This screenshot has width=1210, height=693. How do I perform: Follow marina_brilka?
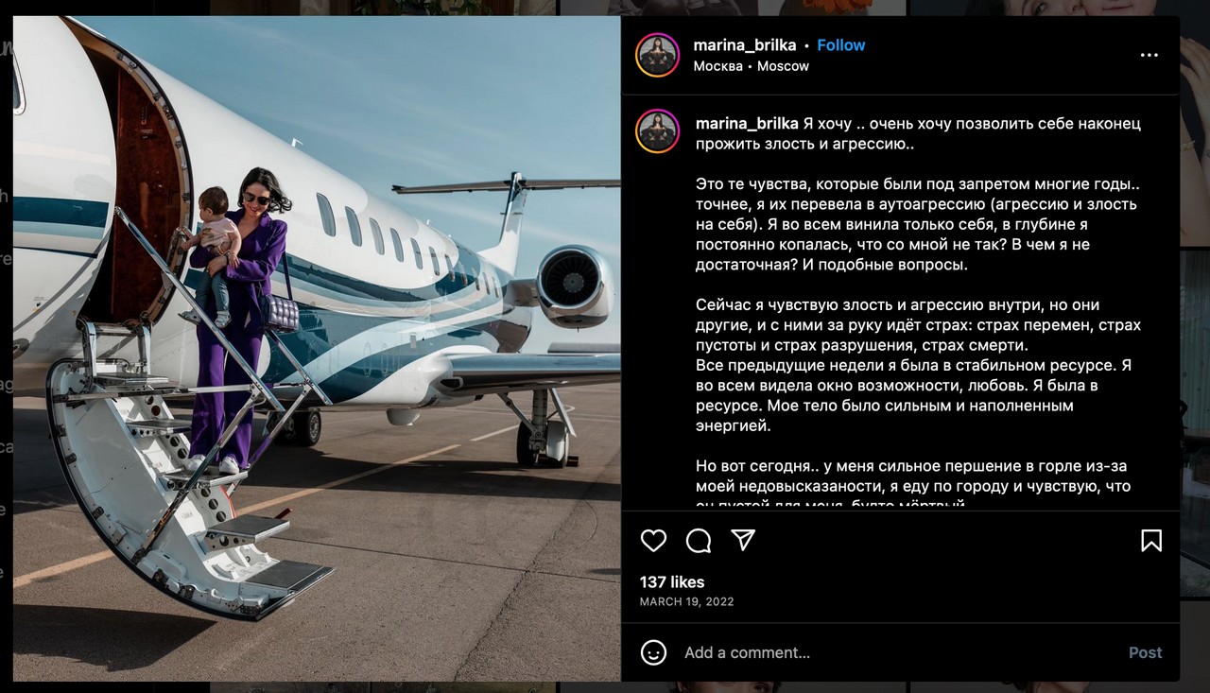tap(840, 44)
